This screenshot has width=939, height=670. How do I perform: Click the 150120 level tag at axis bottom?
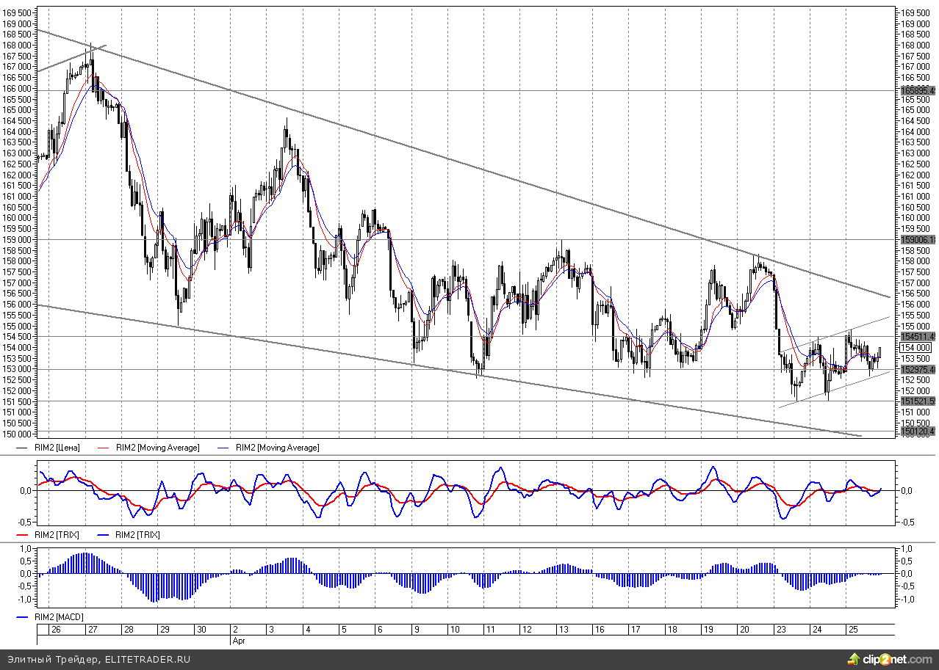(x=917, y=432)
